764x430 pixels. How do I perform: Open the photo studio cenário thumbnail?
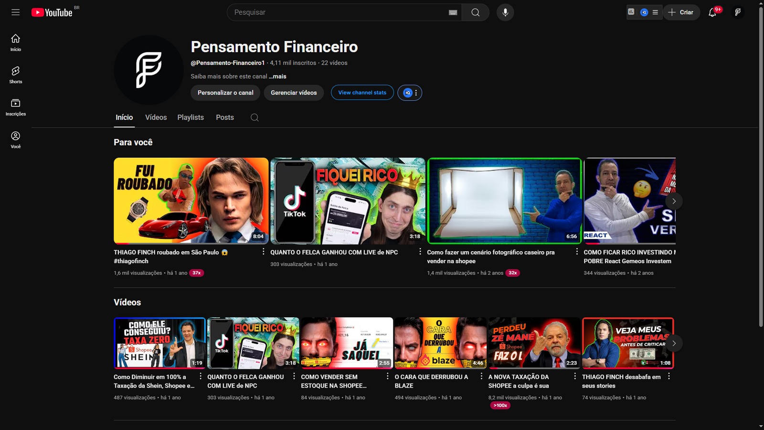click(x=504, y=201)
